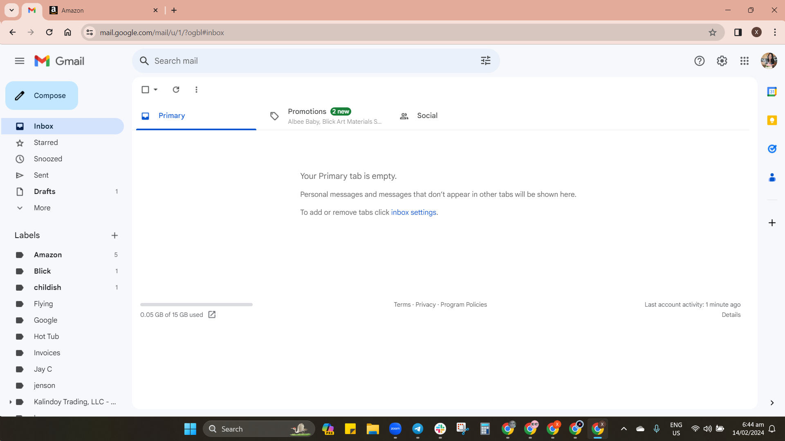Bookmark this page star icon
This screenshot has width=785, height=441.
(713, 32)
